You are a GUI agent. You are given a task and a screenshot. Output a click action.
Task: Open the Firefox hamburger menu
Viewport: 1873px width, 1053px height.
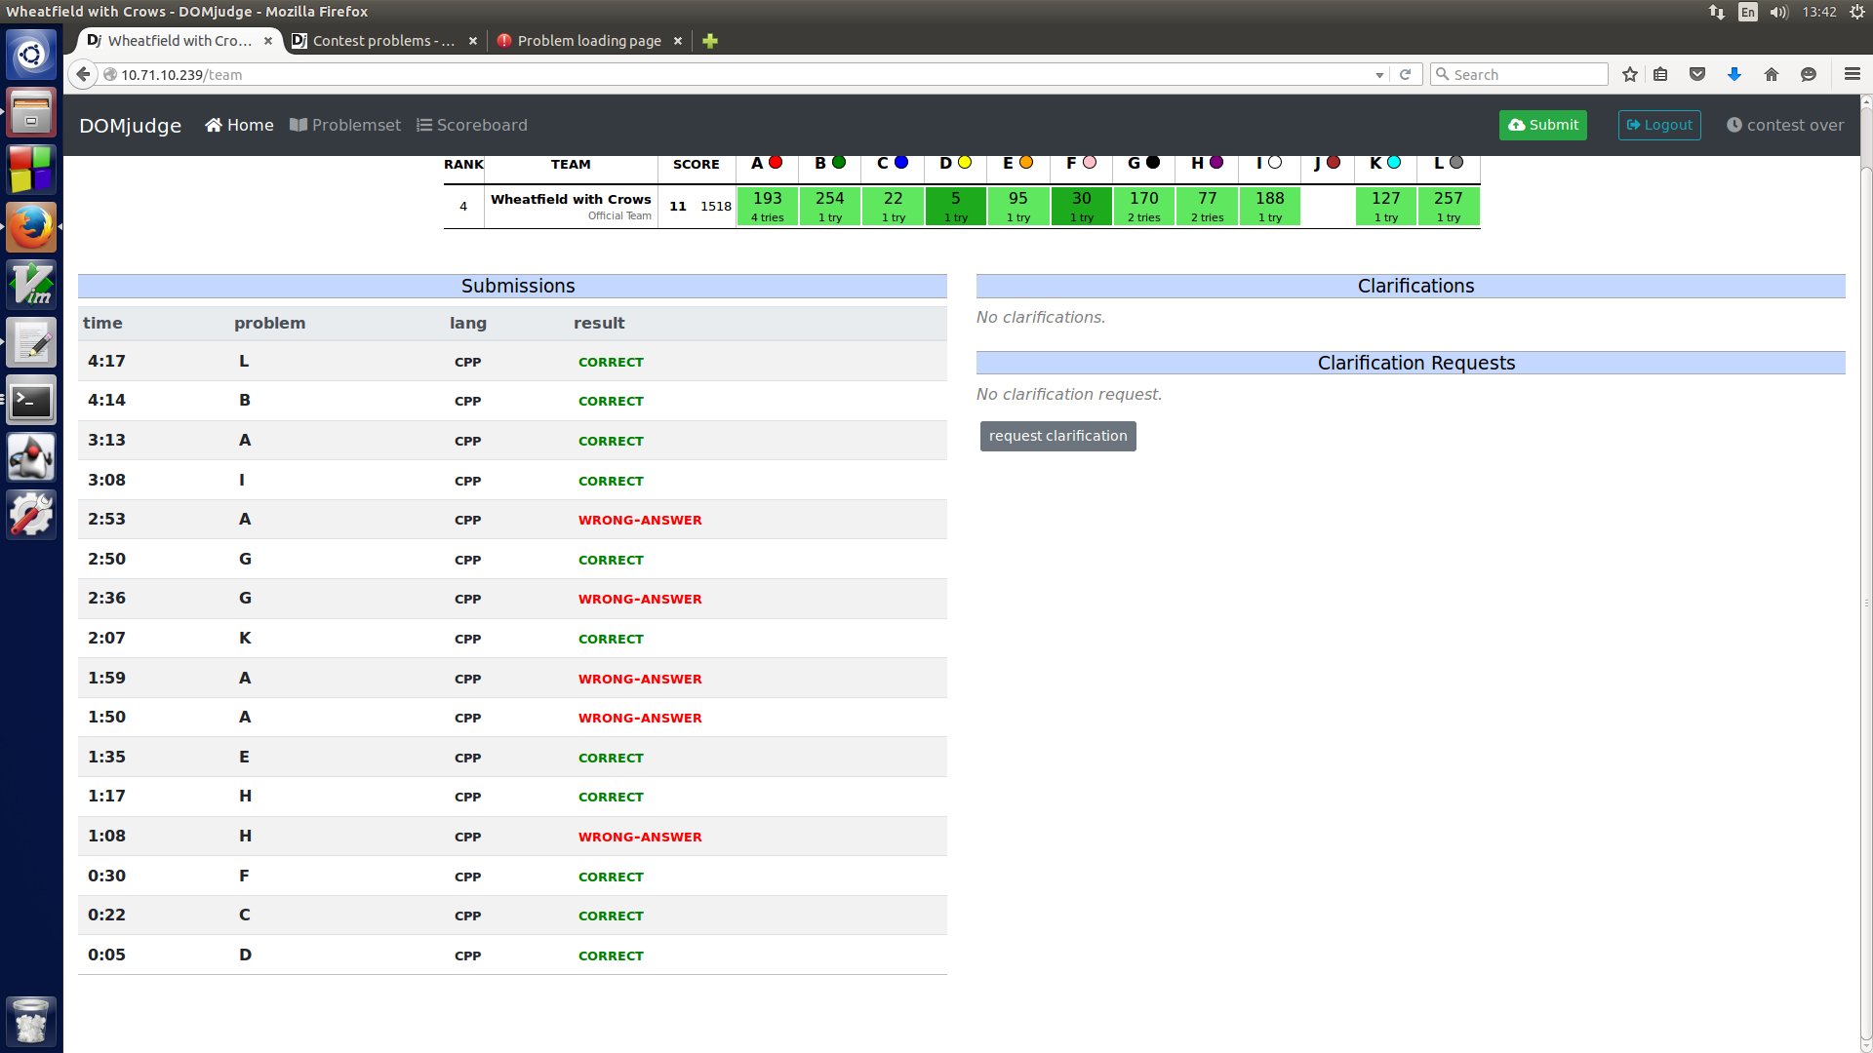(x=1852, y=74)
